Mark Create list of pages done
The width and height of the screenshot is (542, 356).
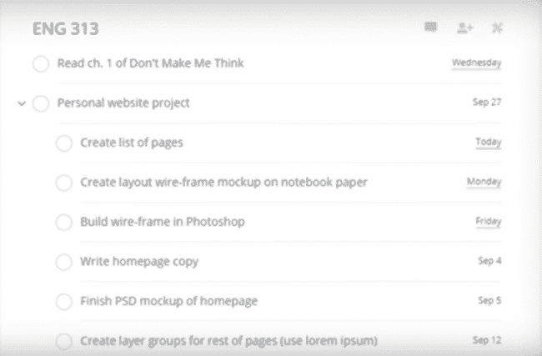pyautogui.click(x=64, y=143)
